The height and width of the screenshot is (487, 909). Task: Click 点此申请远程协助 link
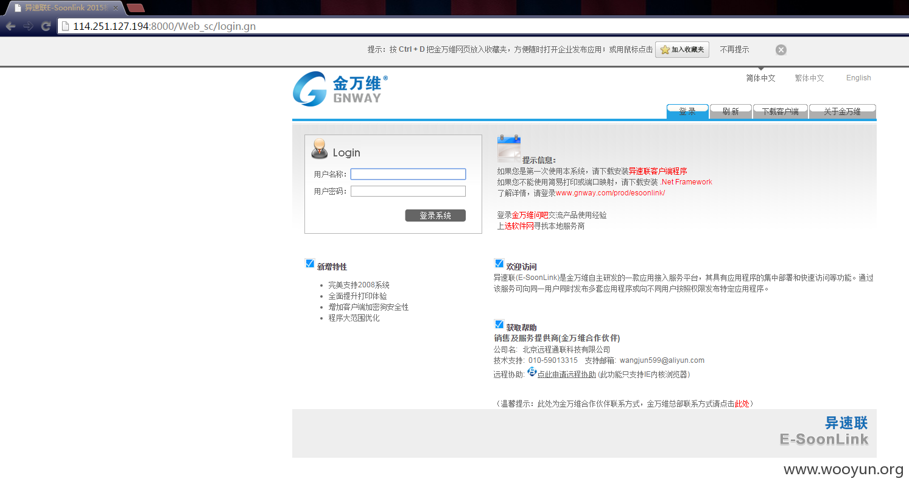tap(566, 374)
